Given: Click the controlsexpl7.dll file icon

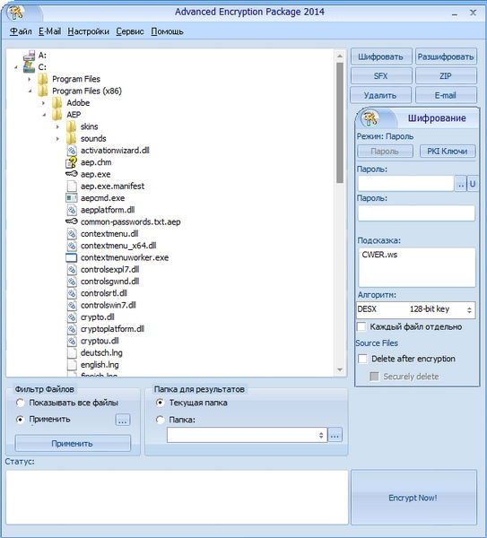Looking at the screenshot, I should tap(72, 269).
